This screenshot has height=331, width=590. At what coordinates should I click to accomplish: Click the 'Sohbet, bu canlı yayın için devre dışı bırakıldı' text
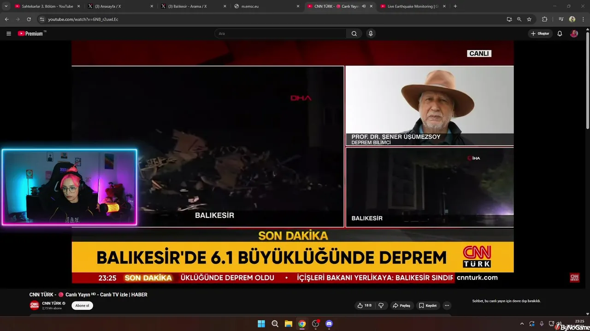pyautogui.click(x=506, y=301)
